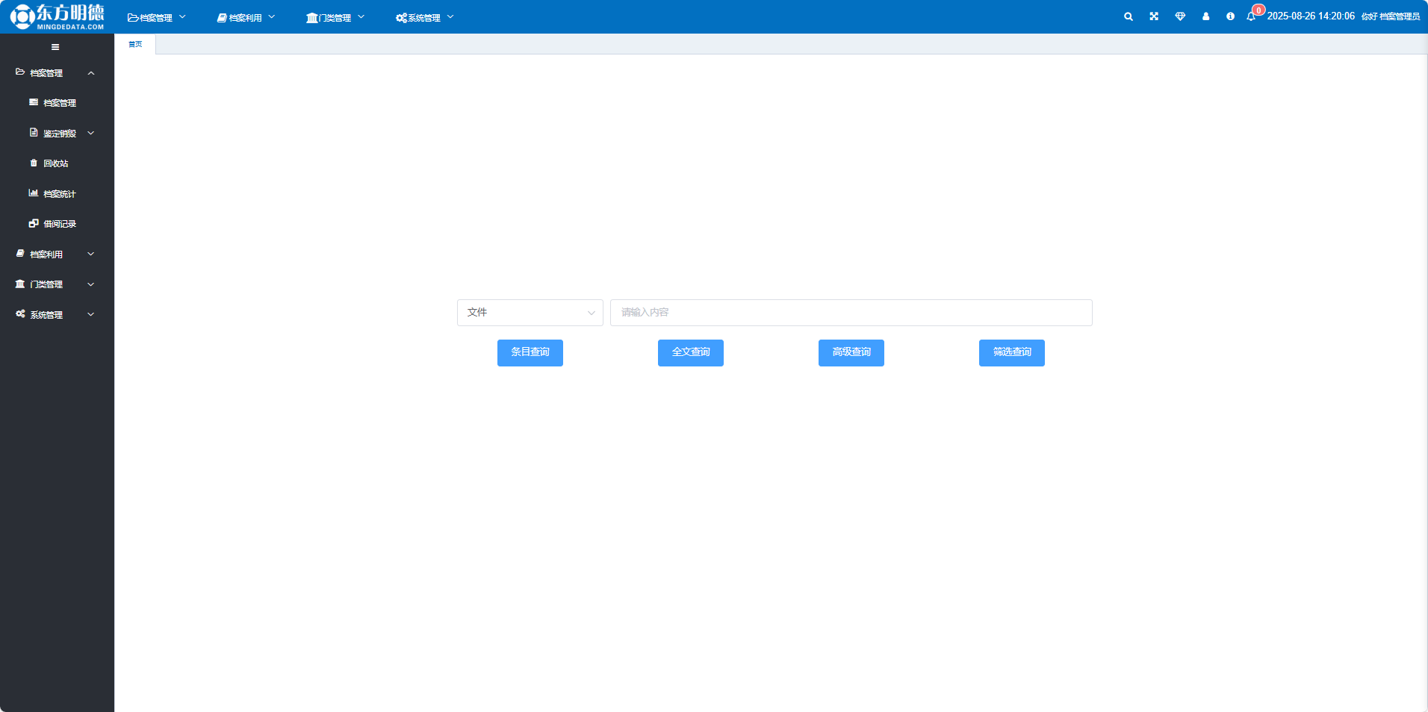The width and height of the screenshot is (1428, 712).
Task: Open 借阅记录 in the sidebar
Action: (59, 224)
